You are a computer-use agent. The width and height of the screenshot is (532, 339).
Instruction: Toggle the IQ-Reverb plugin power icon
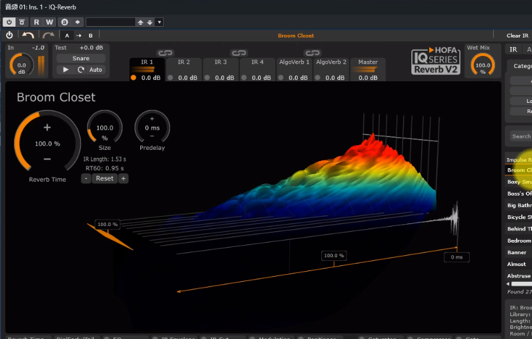pyautogui.click(x=10, y=36)
